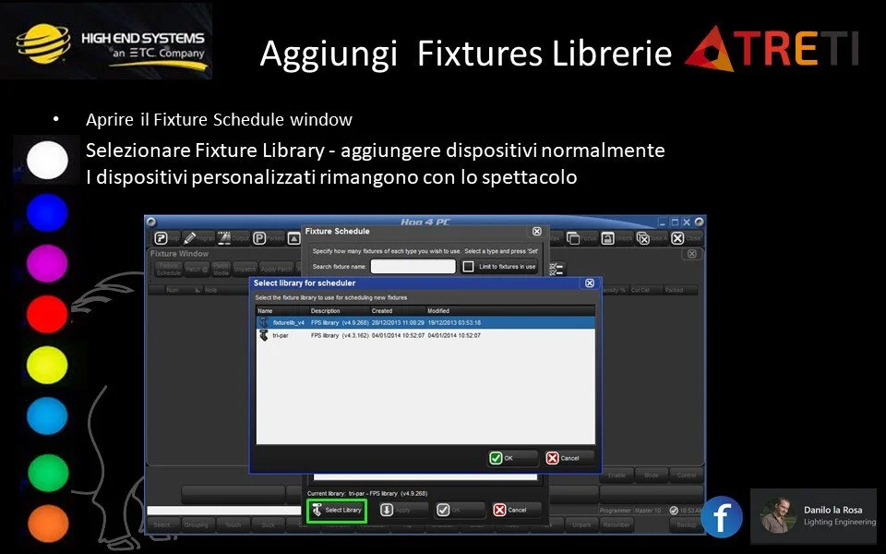886x554 pixels.
Task: Click Apply Patch in Fixture Window
Action: tap(276, 269)
